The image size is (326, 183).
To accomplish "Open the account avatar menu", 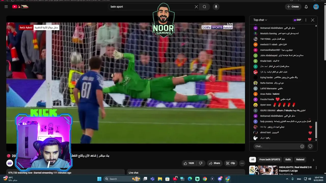I will point(316,7).
